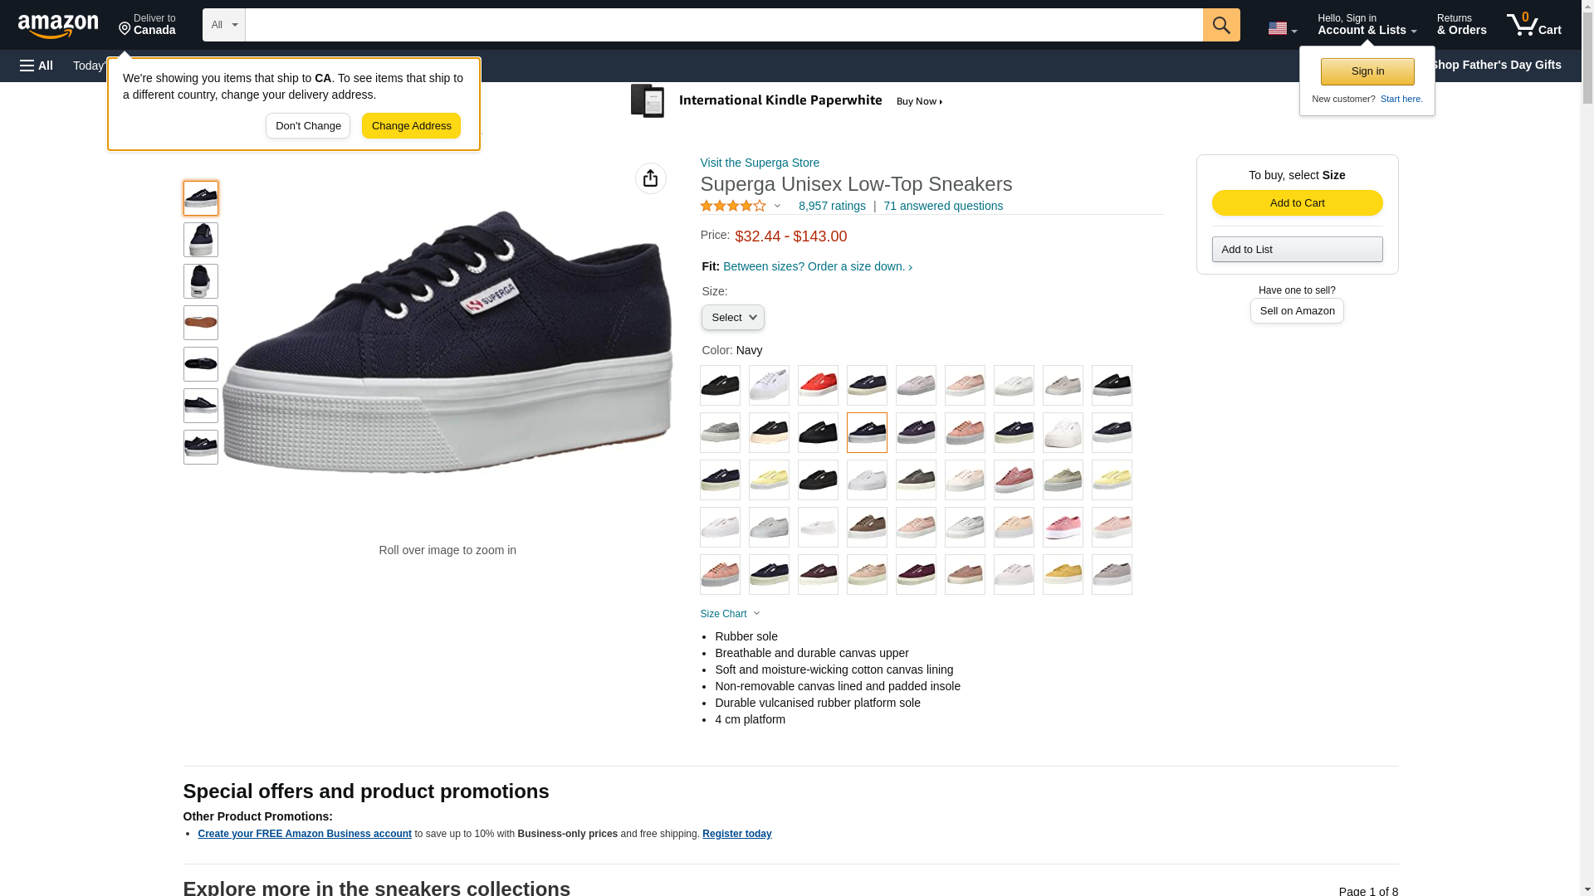Click the share icon on product image

coord(651,178)
